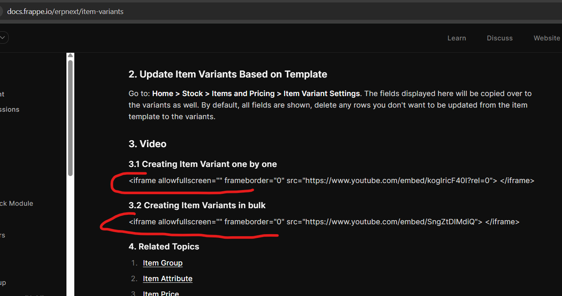Image resolution: width=562 pixels, height=296 pixels.
Task: Click the sidebar vertical scrollbar thumb
Action: coord(71,117)
